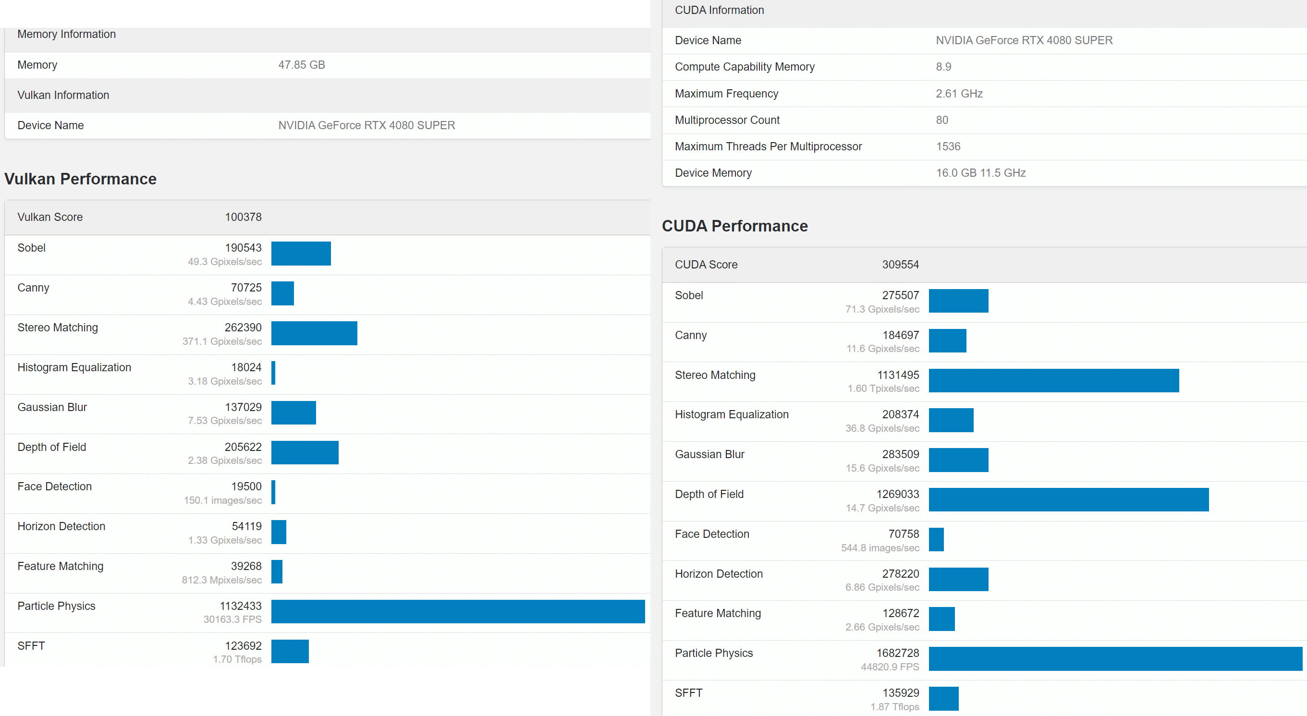Click the CUDA Gaussian Blur label
The height and width of the screenshot is (716, 1307).
click(x=709, y=454)
